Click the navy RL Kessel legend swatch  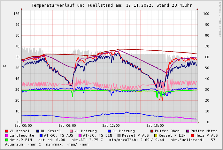tap(38, 131)
